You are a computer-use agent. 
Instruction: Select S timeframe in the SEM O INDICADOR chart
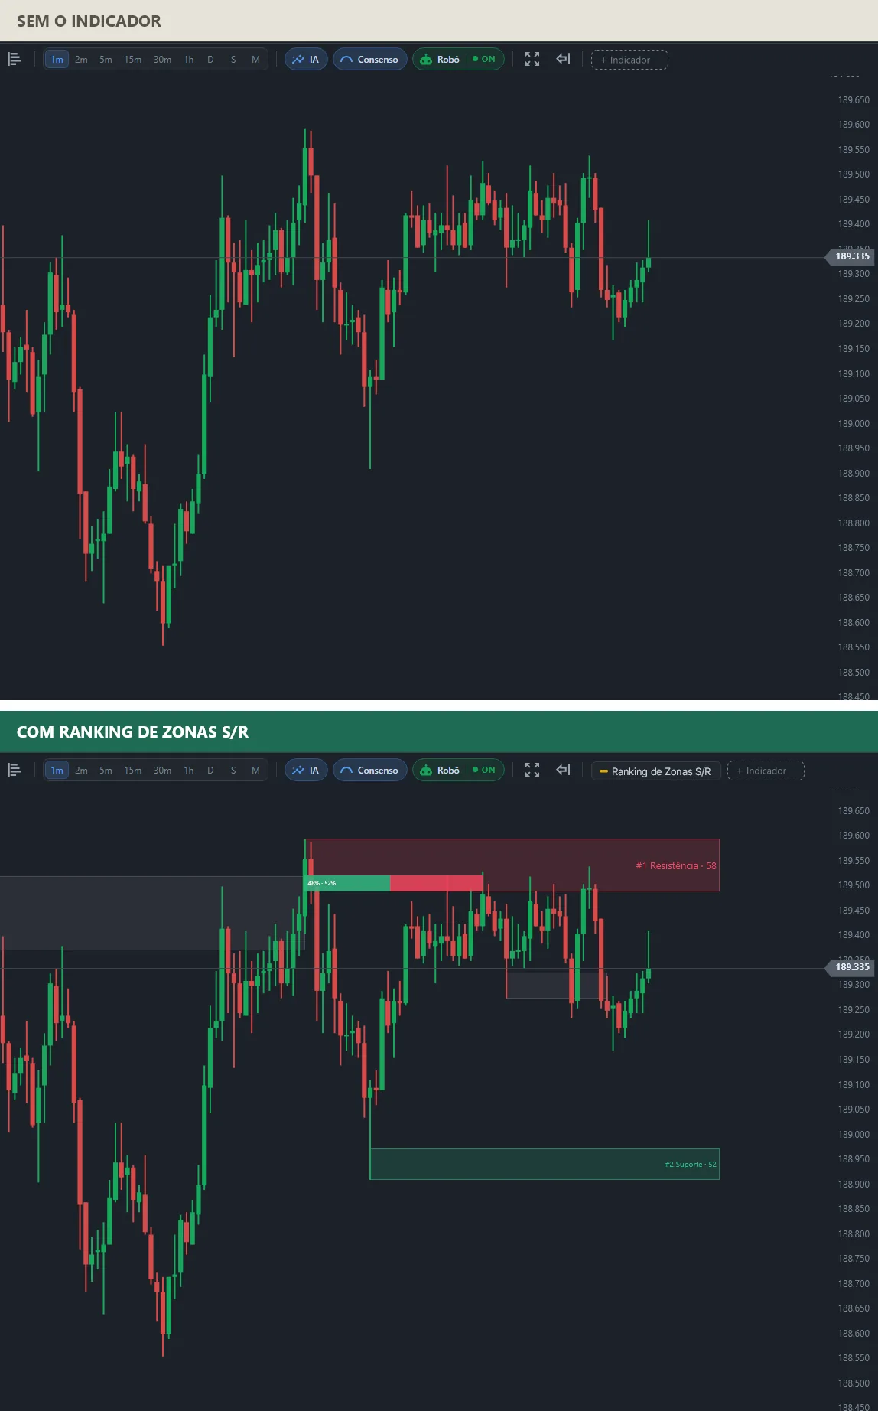click(x=233, y=60)
